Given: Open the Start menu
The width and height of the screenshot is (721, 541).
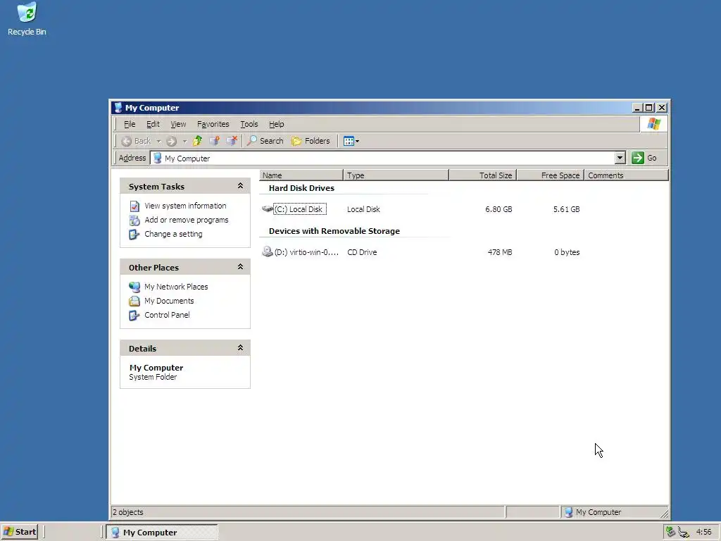Looking at the screenshot, I should (19, 532).
